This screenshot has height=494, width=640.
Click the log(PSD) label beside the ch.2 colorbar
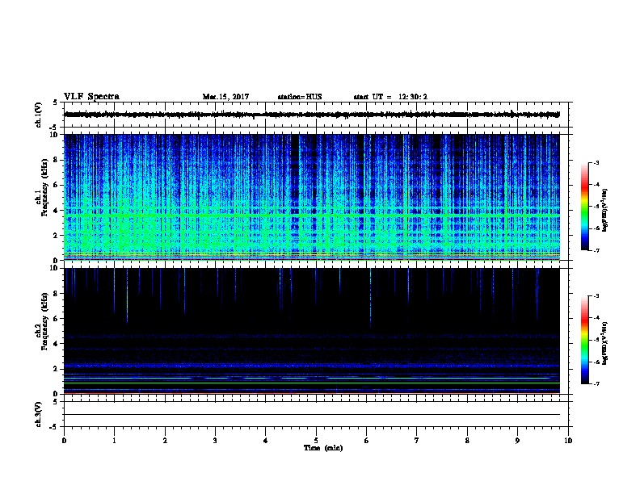click(605, 344)
